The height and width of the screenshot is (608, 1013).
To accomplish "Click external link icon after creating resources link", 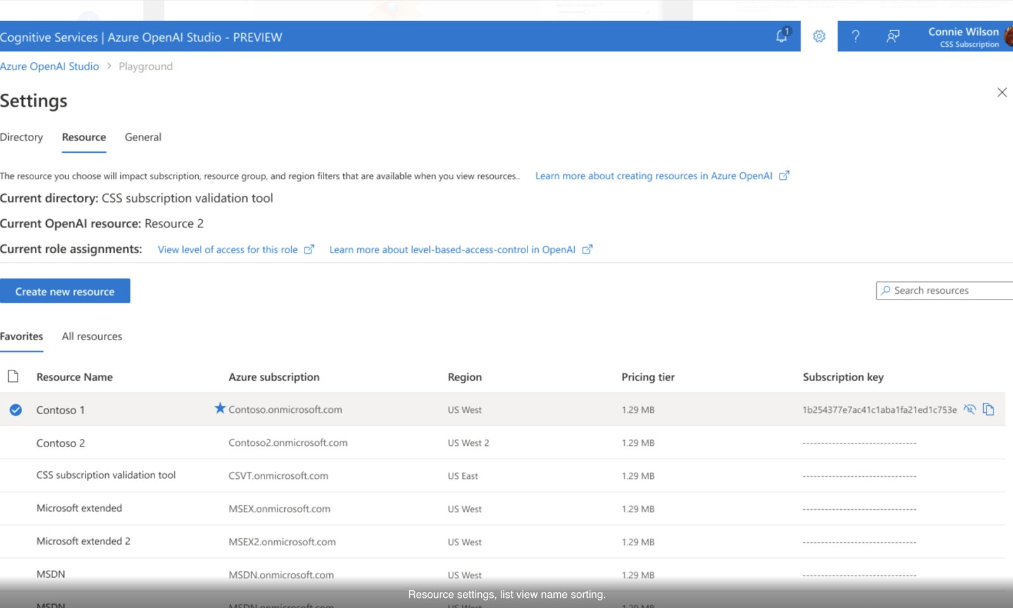I will 784,175.
